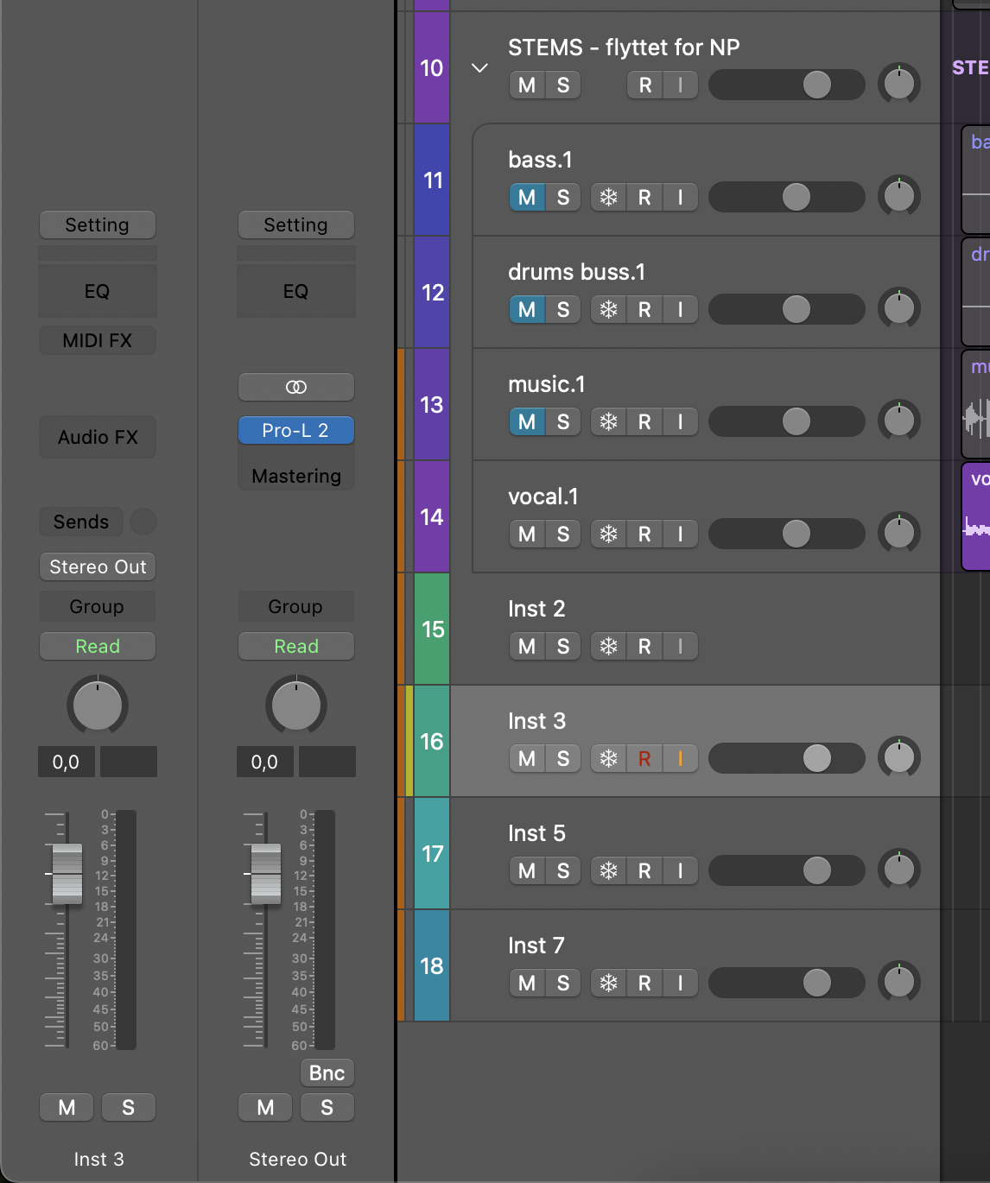Click pan knob on STEMS track header
The image size is (990, 1183).
coord(899,85)
